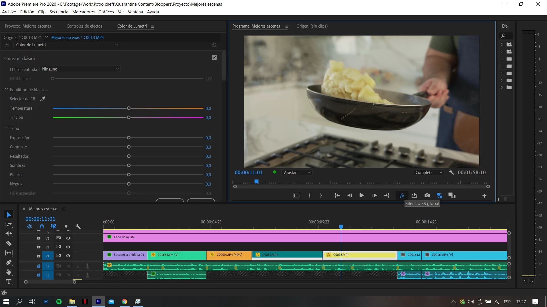Open the Ajustar zoom level dropdown

click(297, 173)
